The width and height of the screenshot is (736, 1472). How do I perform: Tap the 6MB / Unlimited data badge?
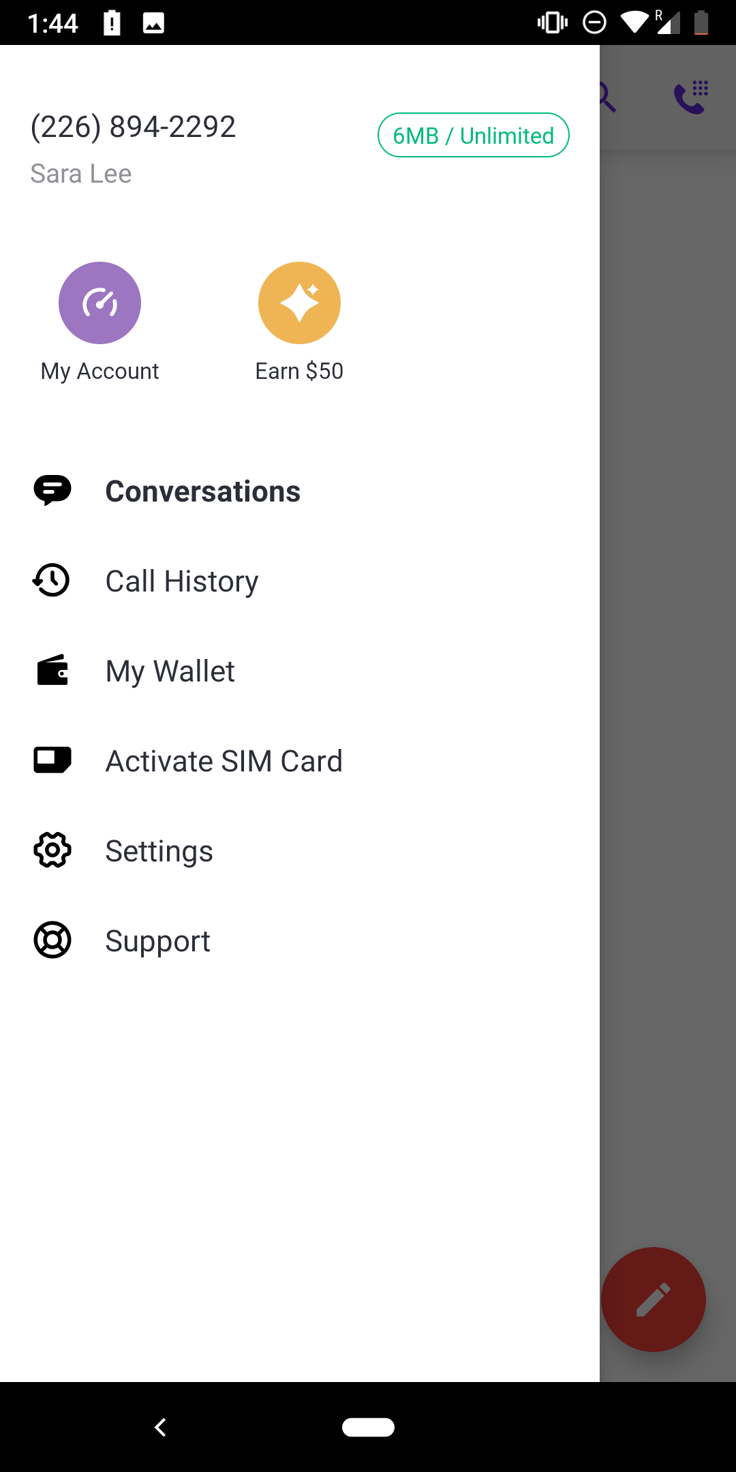coord(474,135)
